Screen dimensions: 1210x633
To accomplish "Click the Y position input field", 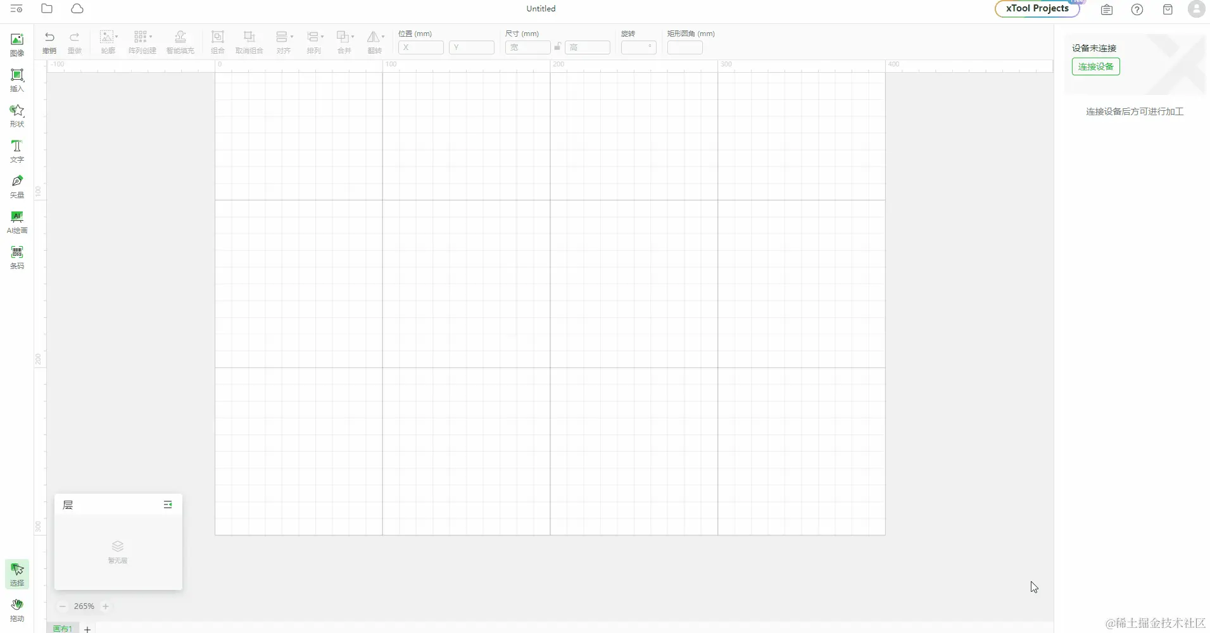I will click(x=472, y=47).
